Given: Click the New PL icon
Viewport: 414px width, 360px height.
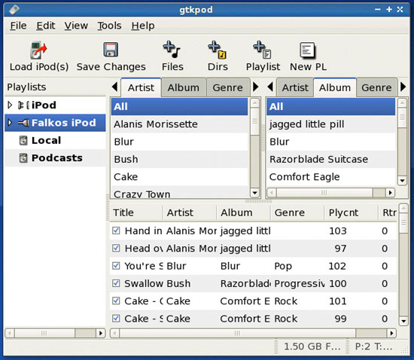Looking at the screenshot, I should tap(308, 50).
